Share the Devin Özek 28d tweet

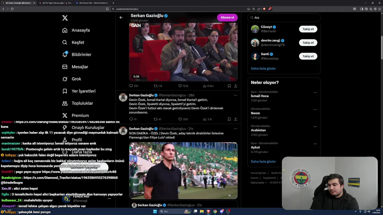pyautogui.click(x=235, y=119)
